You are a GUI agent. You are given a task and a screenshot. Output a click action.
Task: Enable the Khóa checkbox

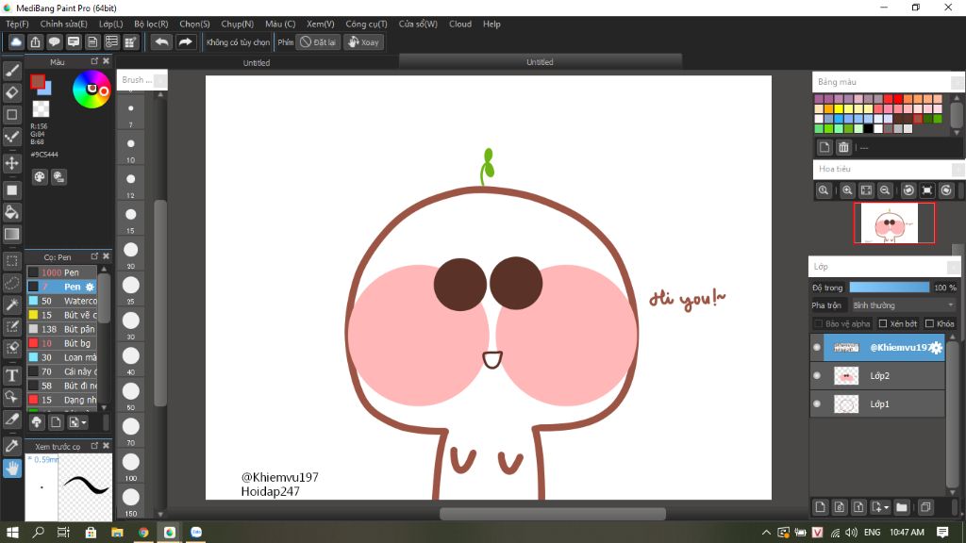(929, 323)
